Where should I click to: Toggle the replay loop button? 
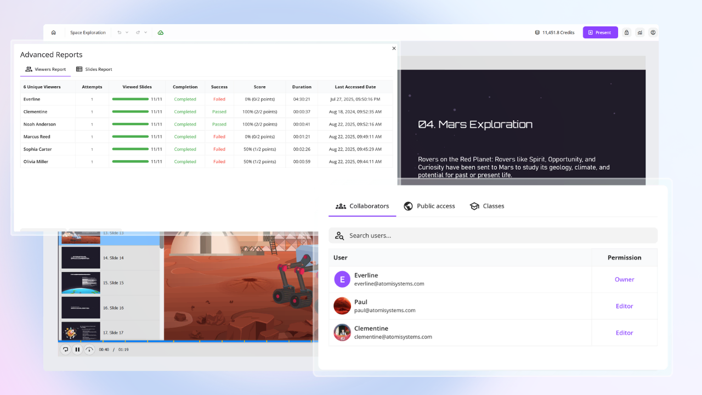tap(65, 349)
